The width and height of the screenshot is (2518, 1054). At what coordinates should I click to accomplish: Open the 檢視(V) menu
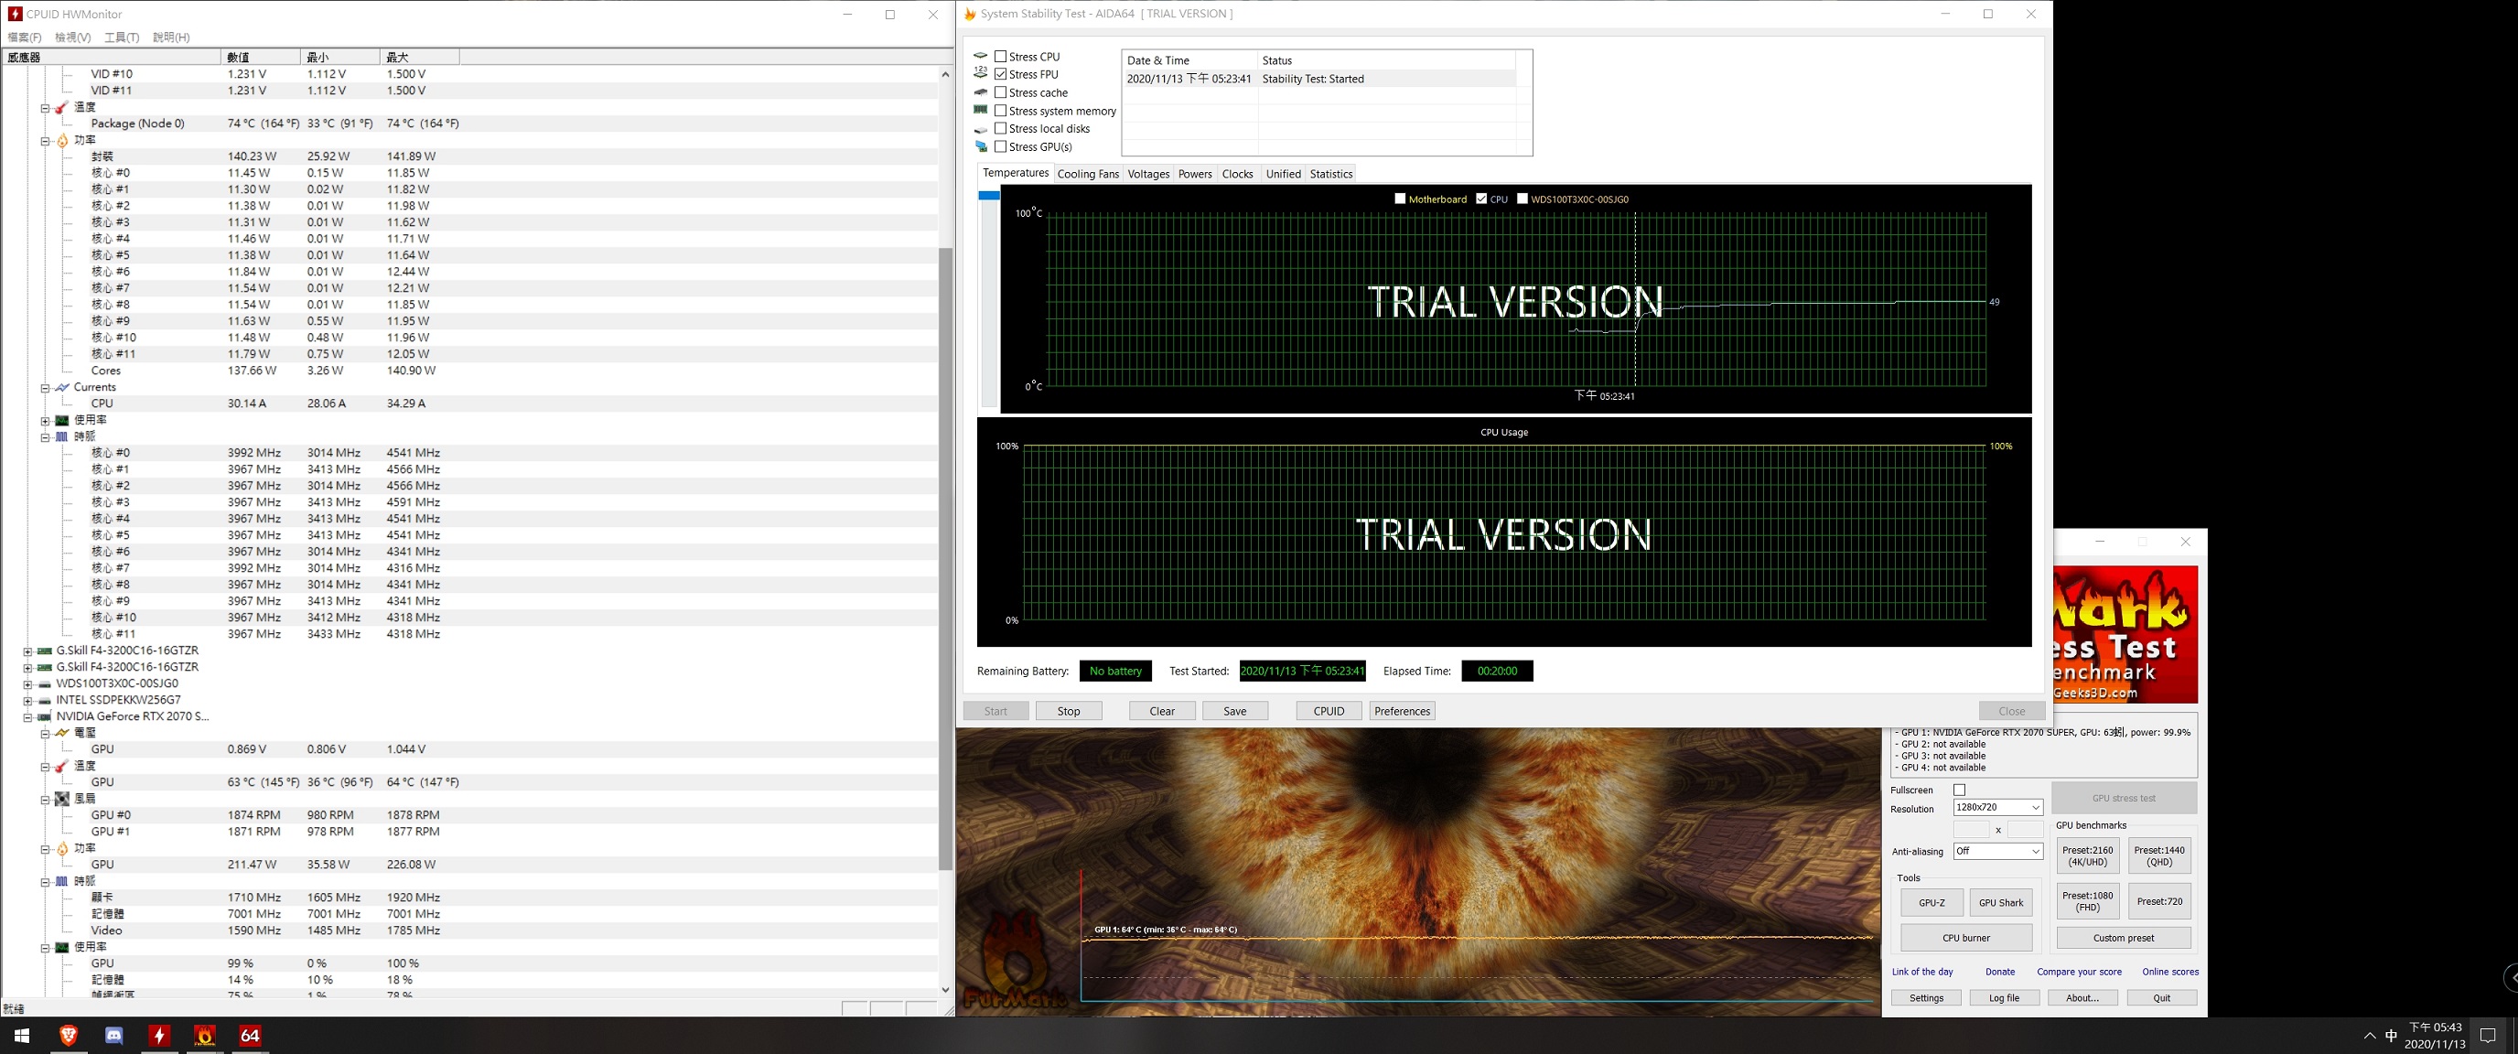click(72, 38)
